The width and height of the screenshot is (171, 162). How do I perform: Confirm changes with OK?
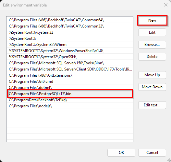(x=121, y=153)
